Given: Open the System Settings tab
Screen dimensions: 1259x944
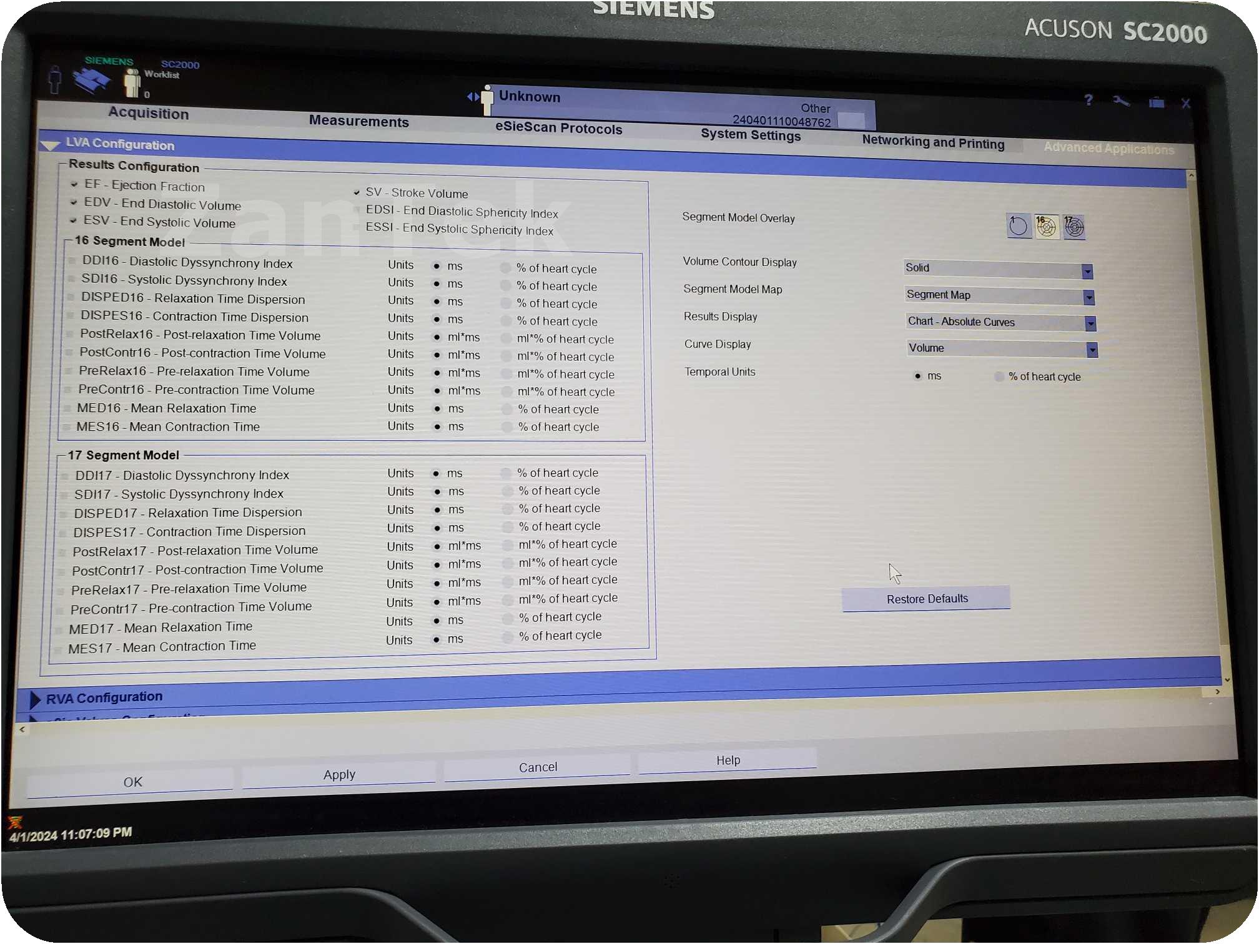Looking at the screenshot, I should [x=750, y=135].
